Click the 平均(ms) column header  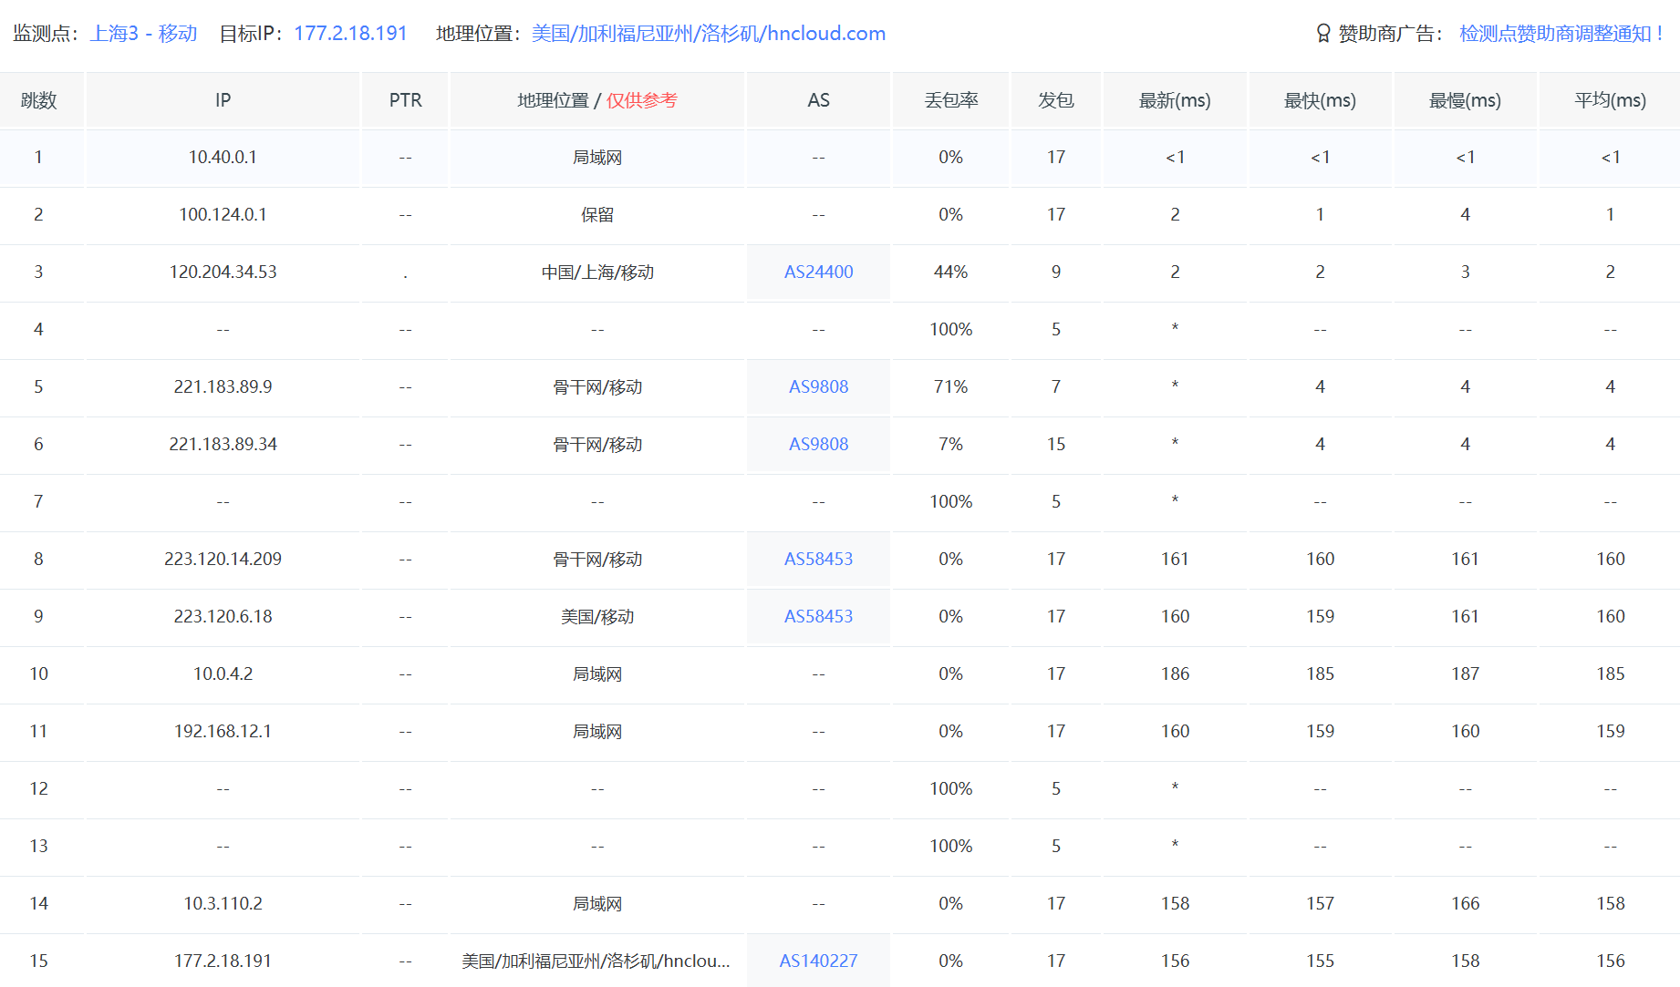1610,100
